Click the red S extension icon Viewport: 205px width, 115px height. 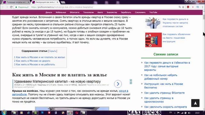[x=193, y=7]
